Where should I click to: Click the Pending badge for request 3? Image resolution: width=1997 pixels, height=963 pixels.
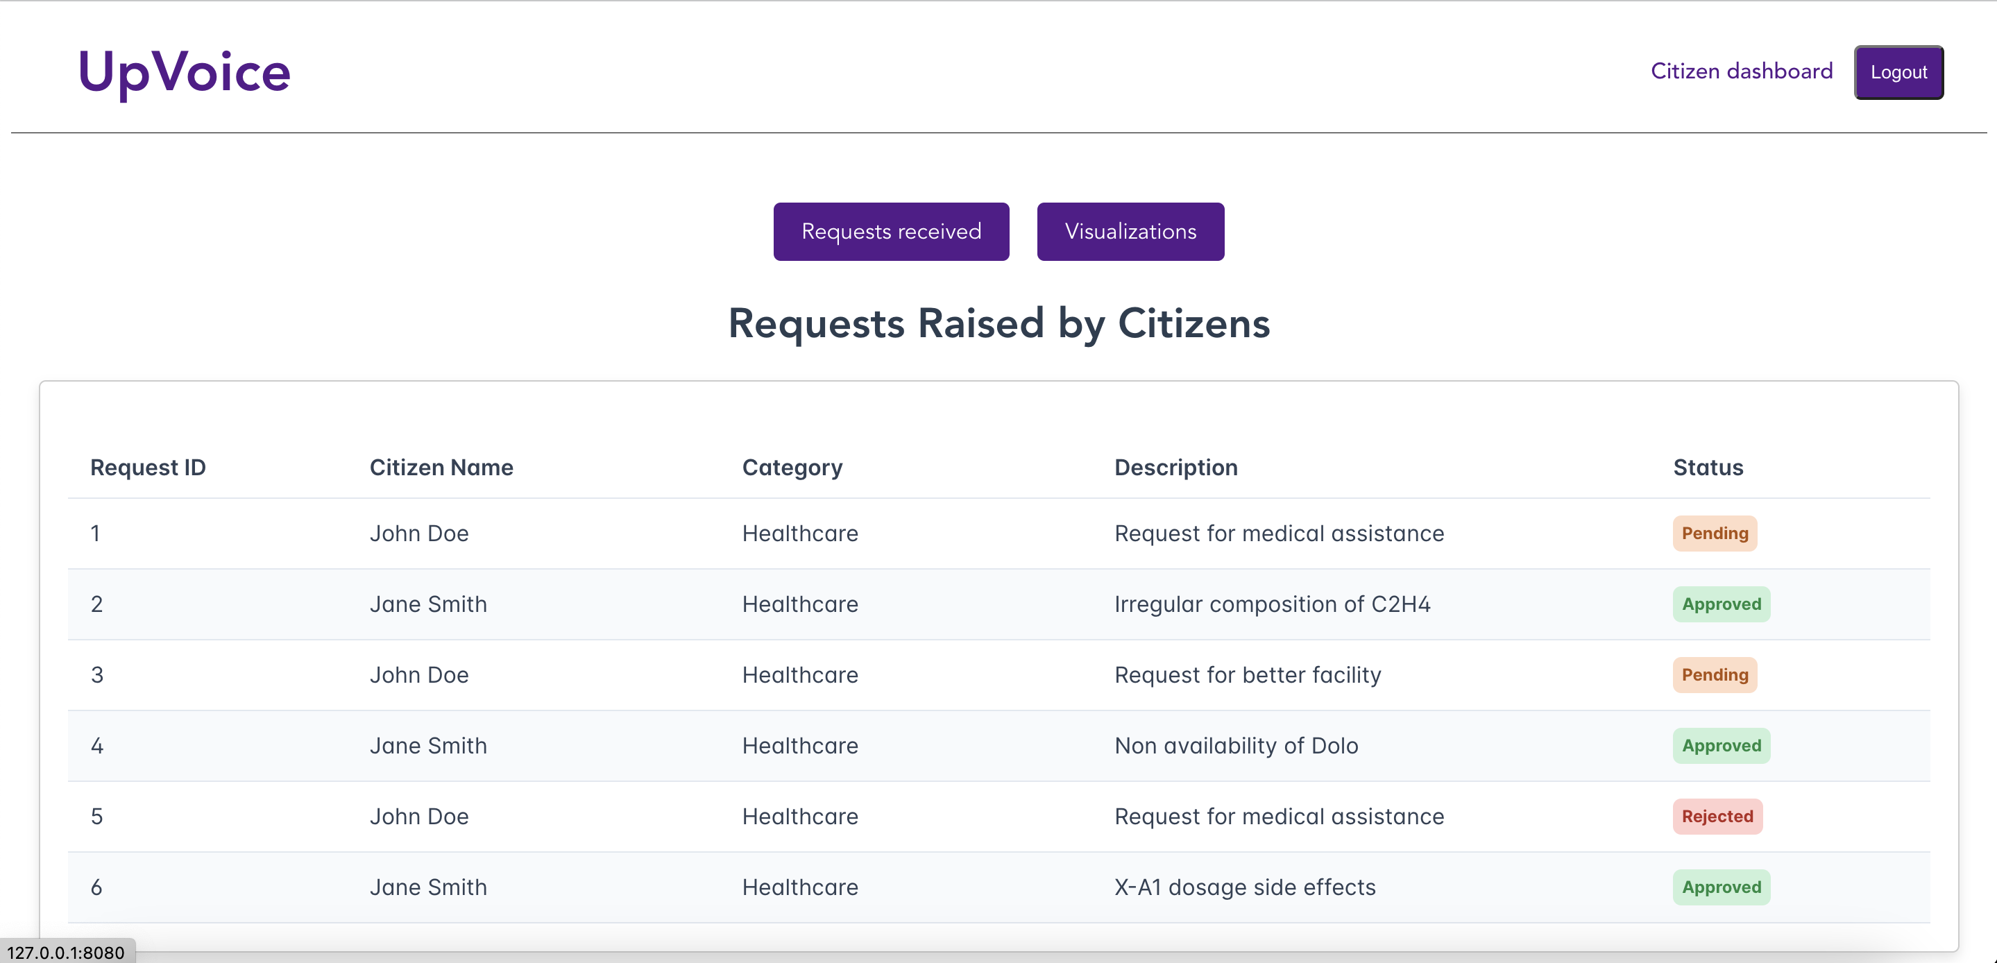point(1714,674)
